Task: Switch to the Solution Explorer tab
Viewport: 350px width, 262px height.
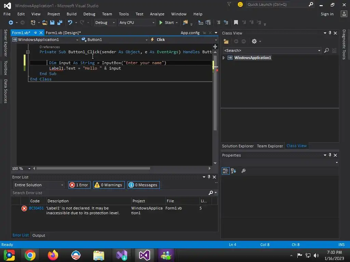Action: [x=238, y=146]
